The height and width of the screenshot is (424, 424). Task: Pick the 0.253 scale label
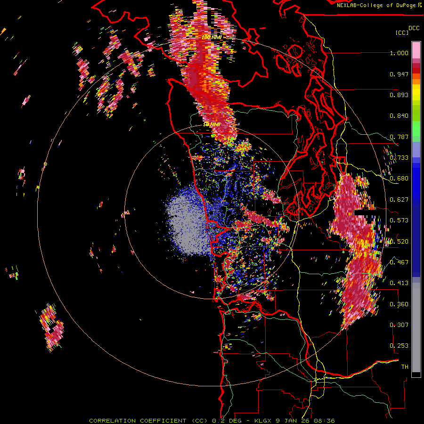(x=399, y=346)
